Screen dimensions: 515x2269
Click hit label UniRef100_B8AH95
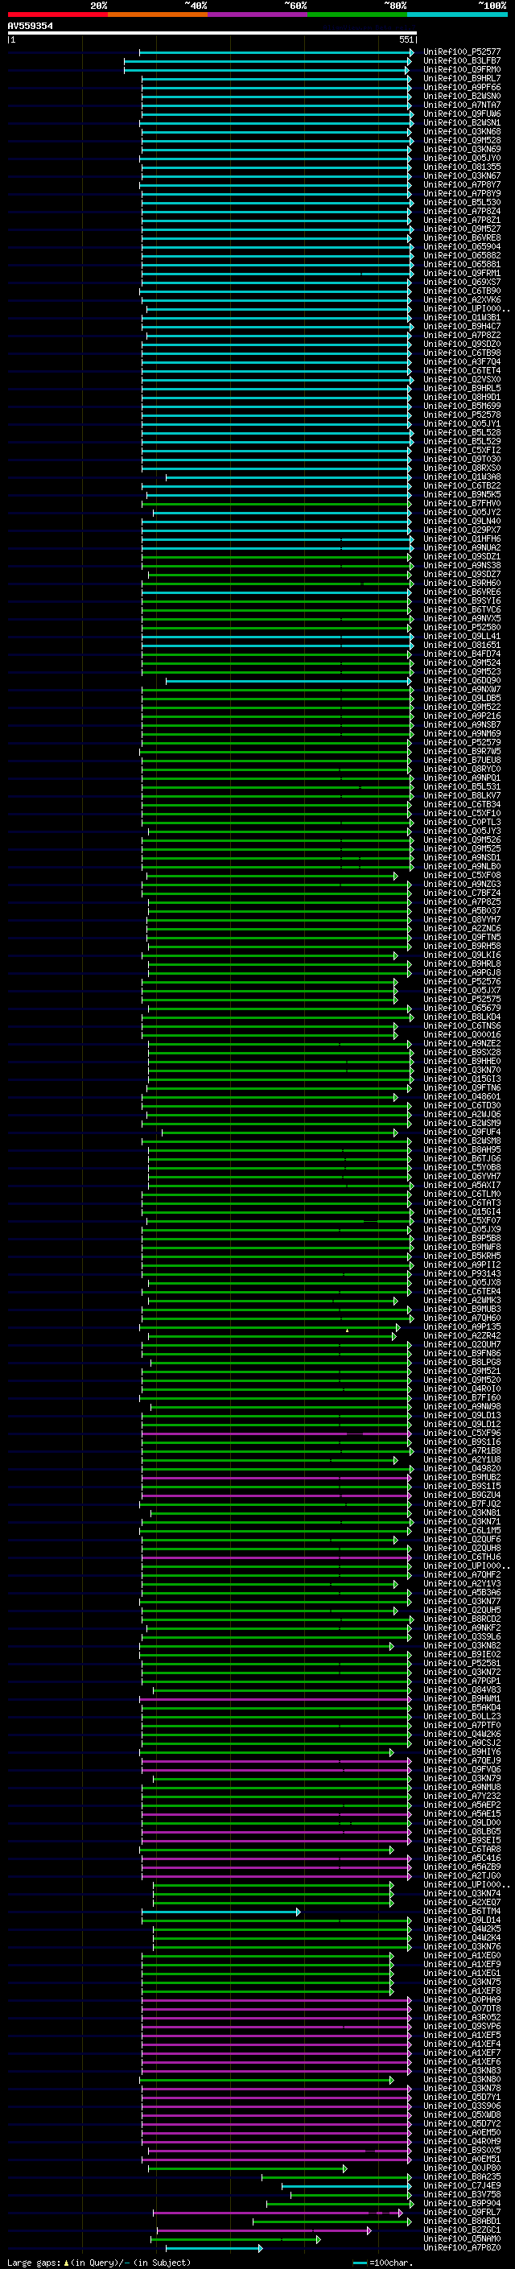click(x=462, y=1149)
